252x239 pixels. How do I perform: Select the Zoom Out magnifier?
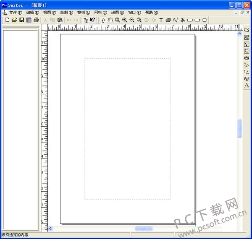click(132, 20)
